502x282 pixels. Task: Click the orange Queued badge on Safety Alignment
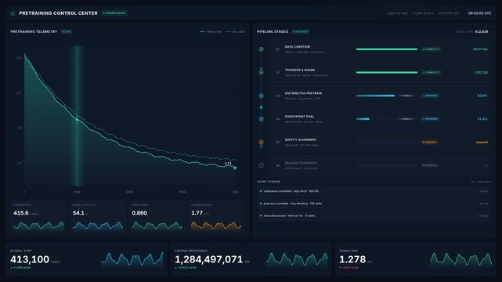(430, 142)
